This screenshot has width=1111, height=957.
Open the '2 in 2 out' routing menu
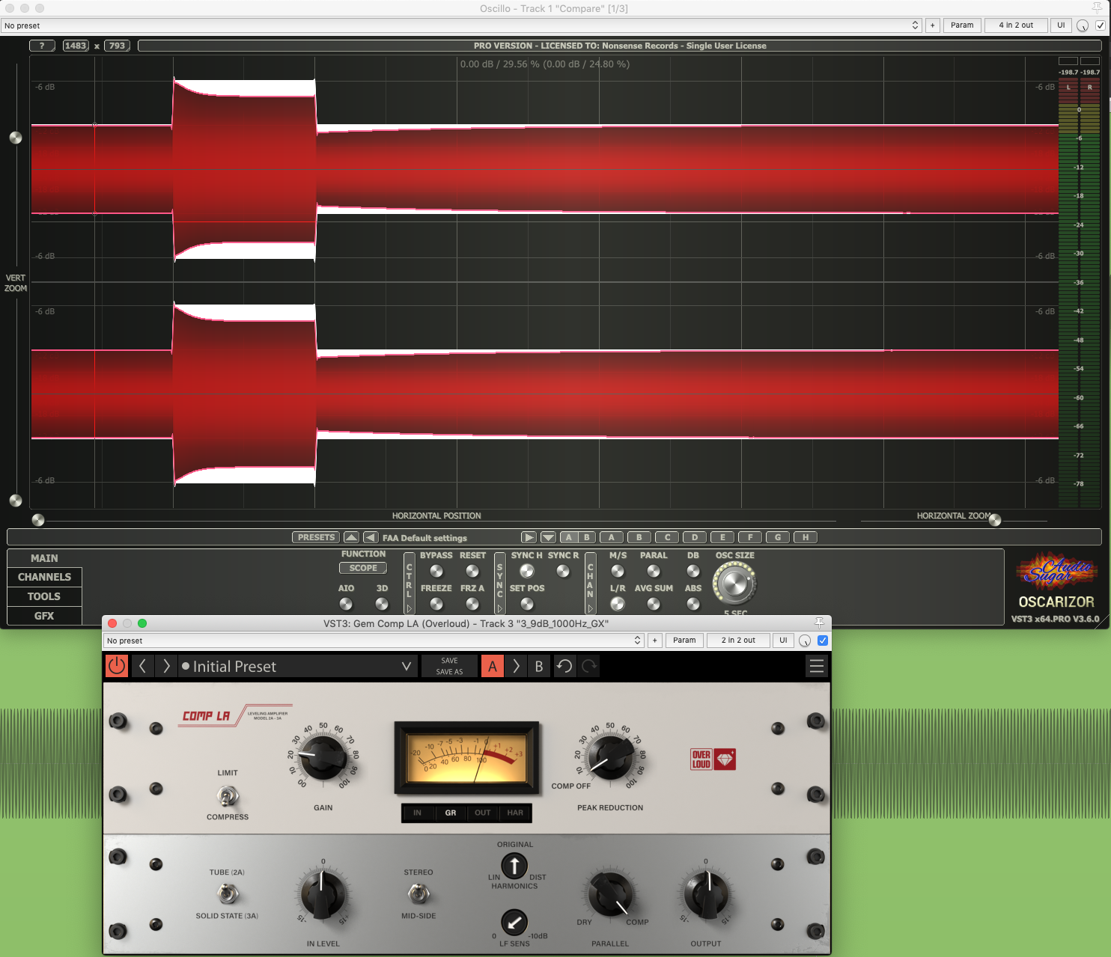738,640
